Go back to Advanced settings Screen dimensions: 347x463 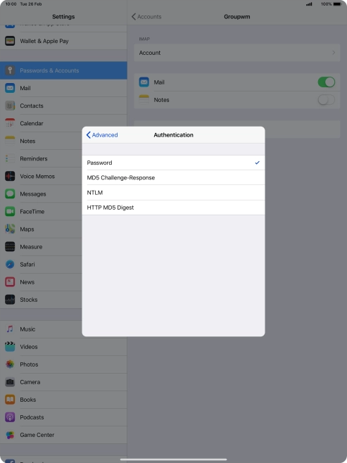(x=102, y=135)
